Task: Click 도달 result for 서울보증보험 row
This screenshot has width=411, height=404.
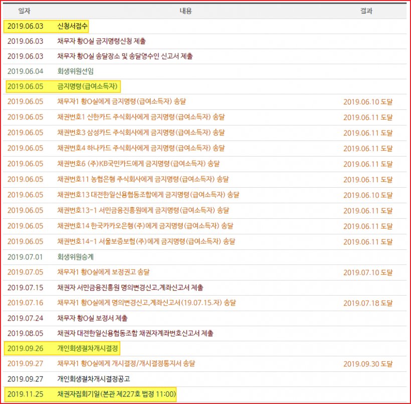Action: click(x=368, y=242)
